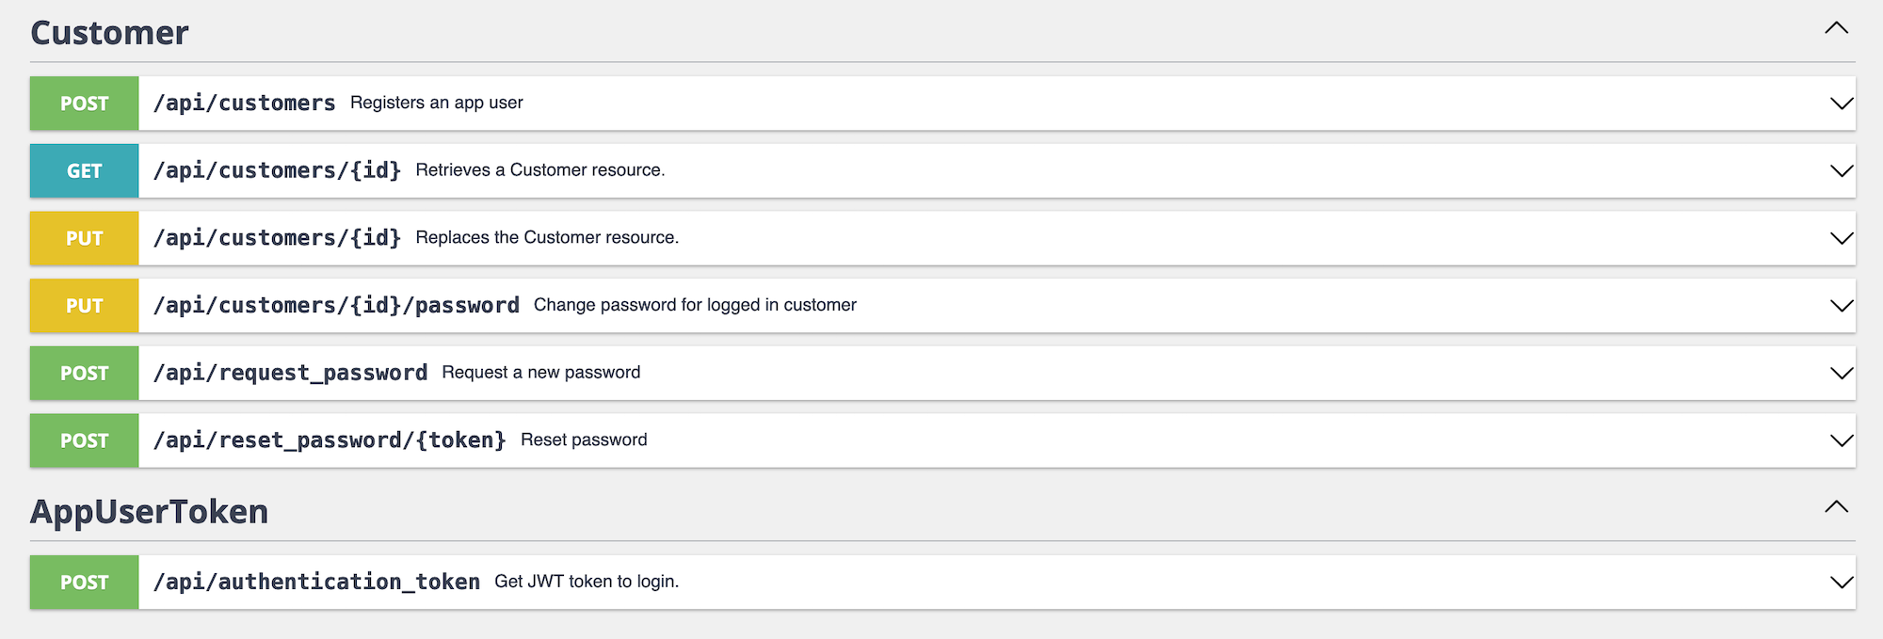The height and width of the screenshot is (639, 1883).
Task: Open the /api/customers endpoint path
Action: click(x=245, y=103)
